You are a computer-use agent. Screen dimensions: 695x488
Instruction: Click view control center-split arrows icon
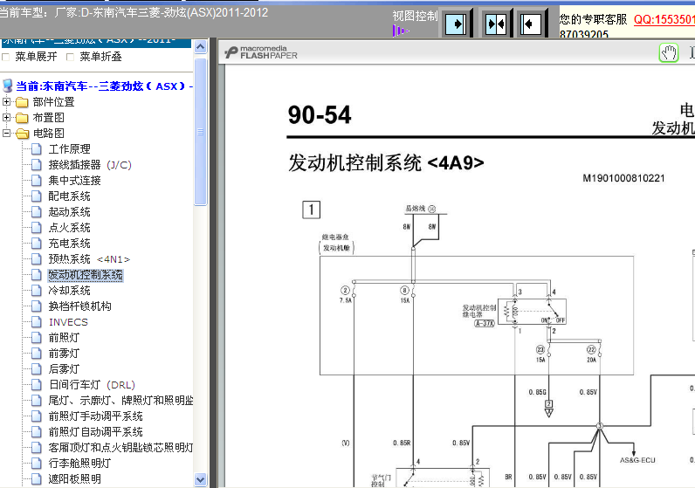pyautogui.click(x=496, y=24)
